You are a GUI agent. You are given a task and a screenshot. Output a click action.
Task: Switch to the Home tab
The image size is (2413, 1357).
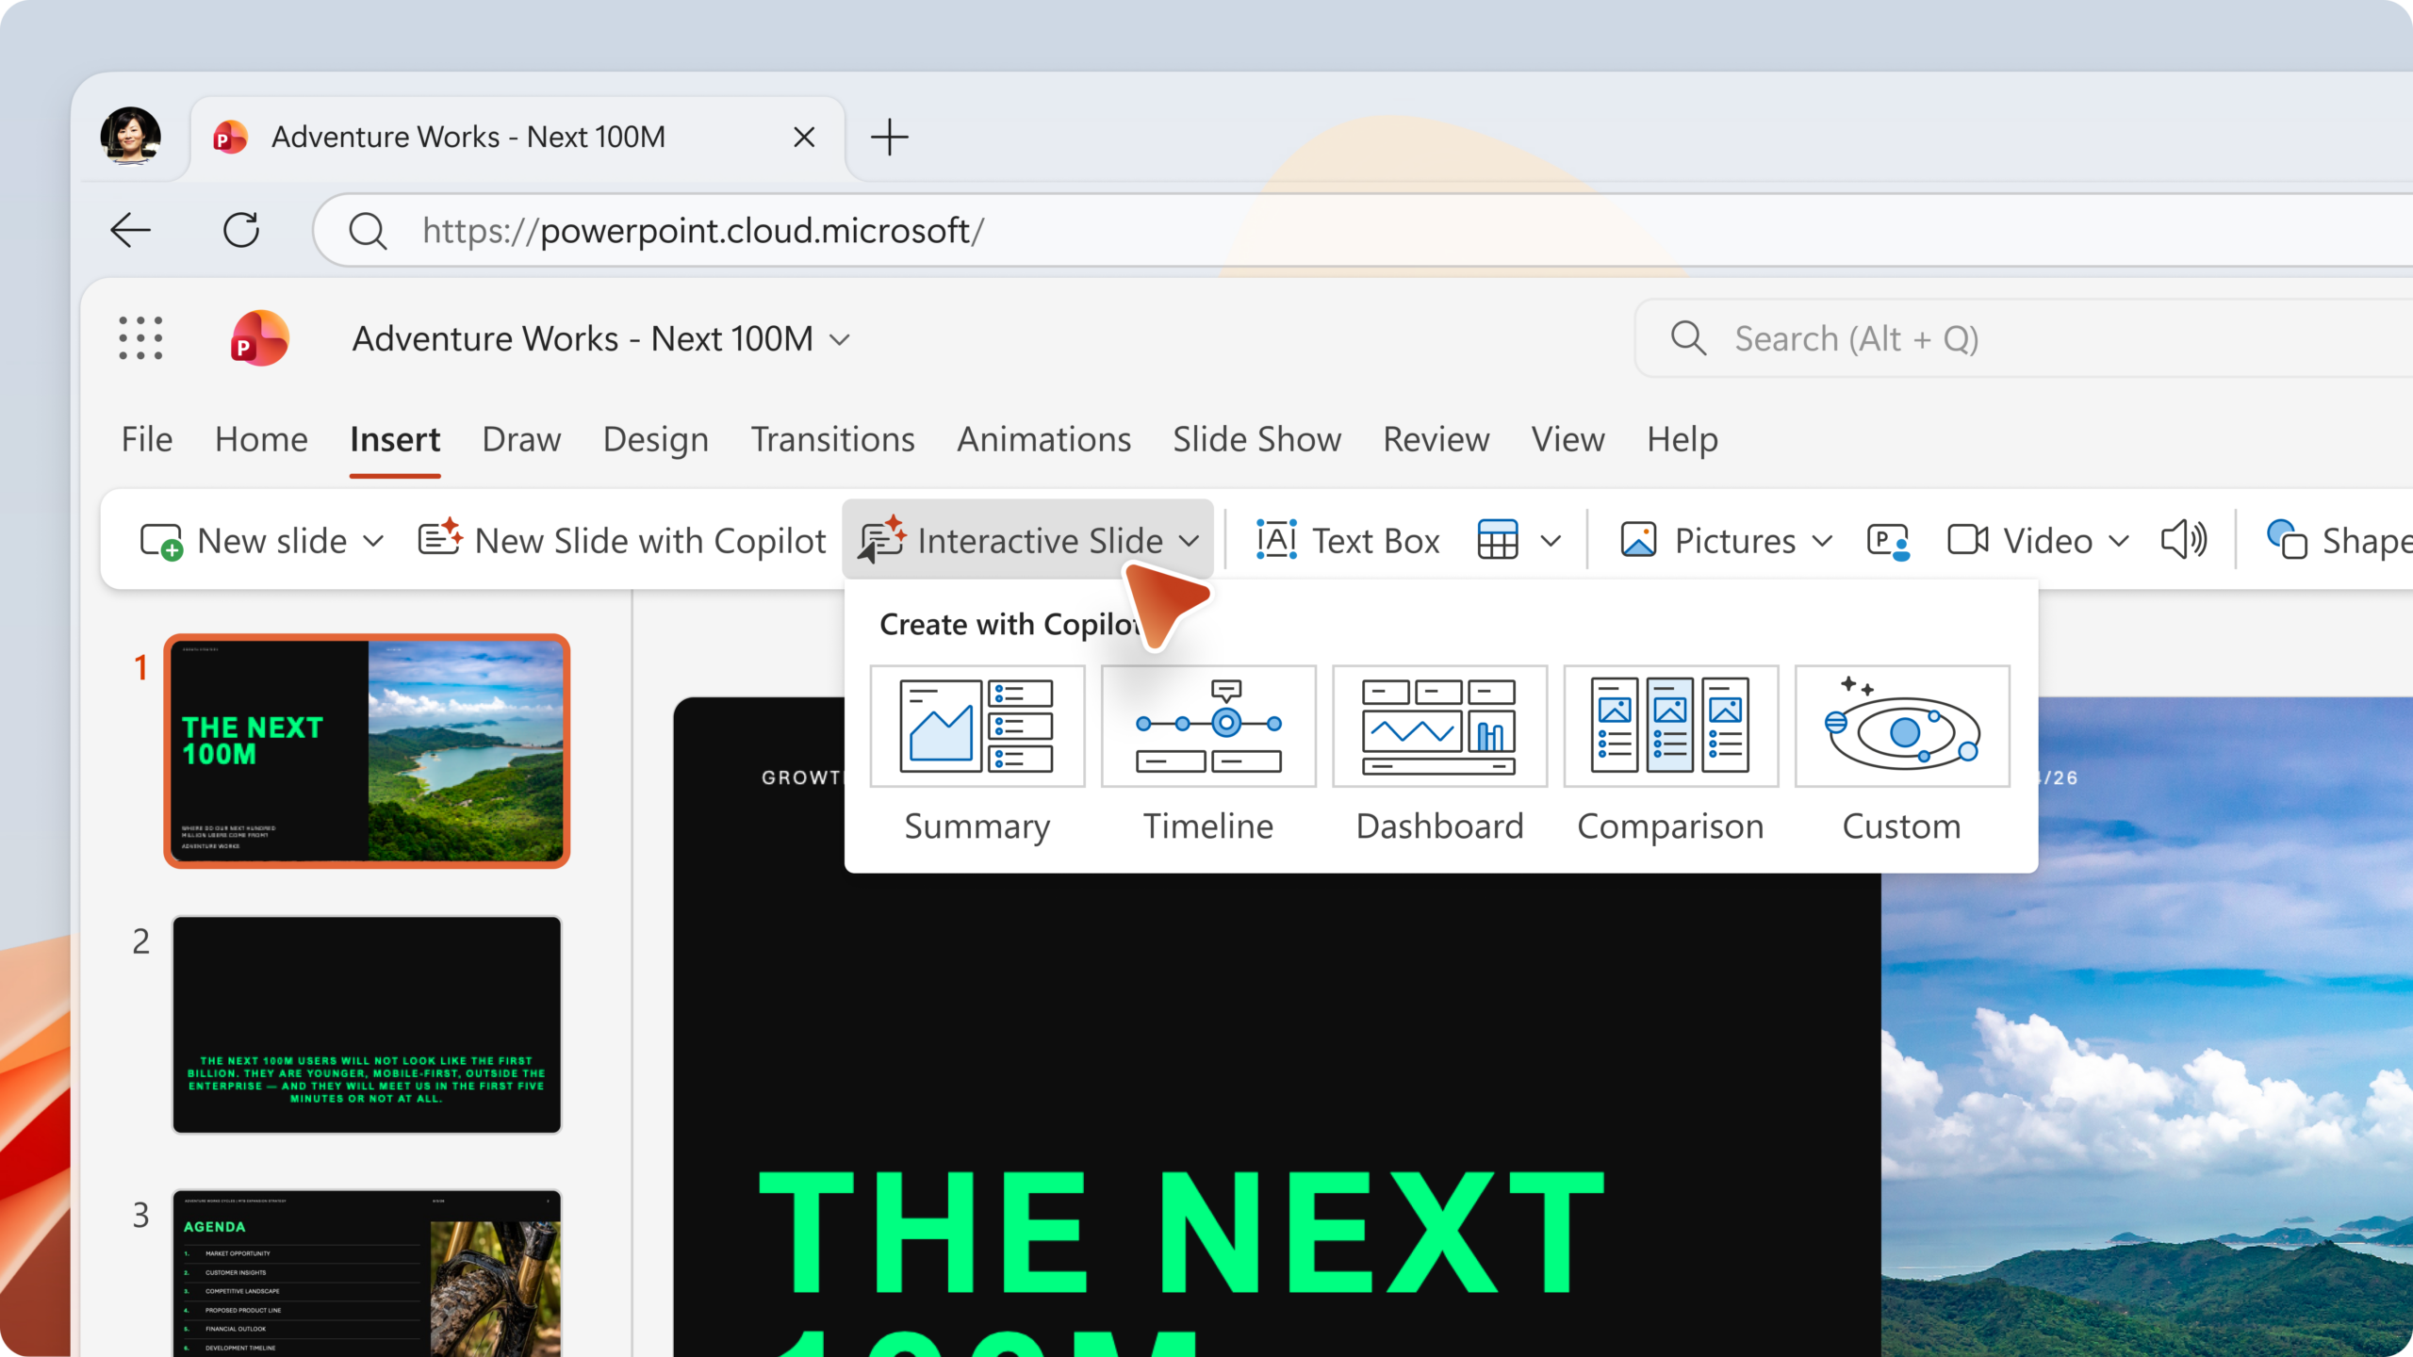coord(261,439)
